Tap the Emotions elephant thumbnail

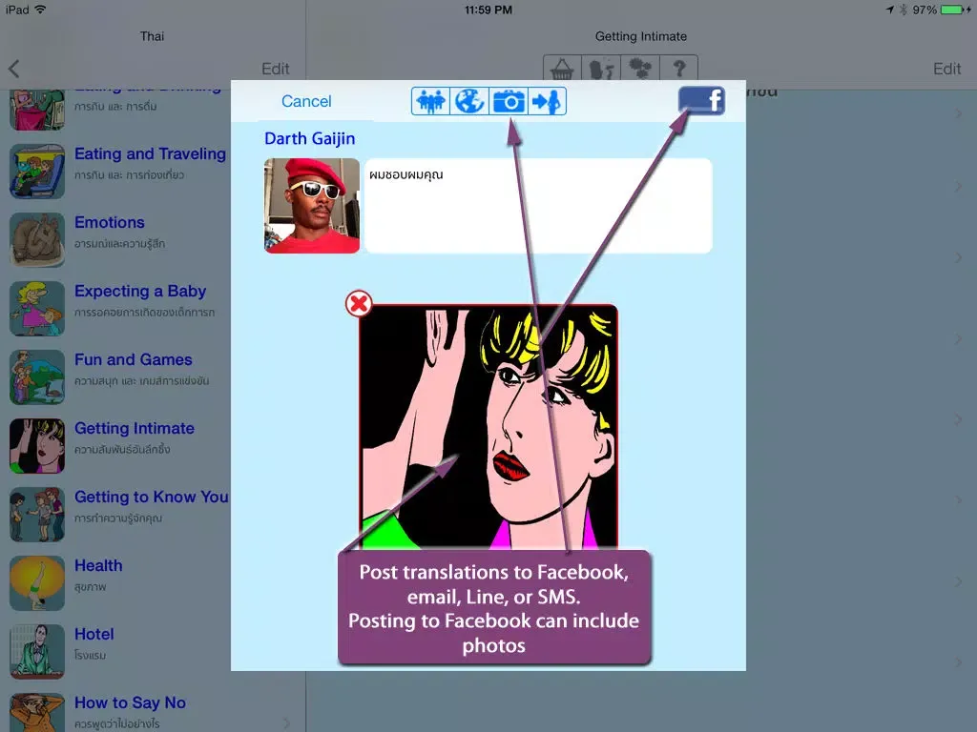pyautogui.click(x=37, y=239)
